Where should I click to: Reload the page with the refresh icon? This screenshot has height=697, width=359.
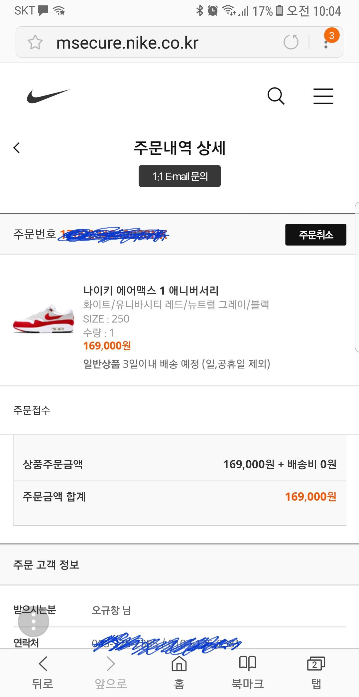[291, 42]
